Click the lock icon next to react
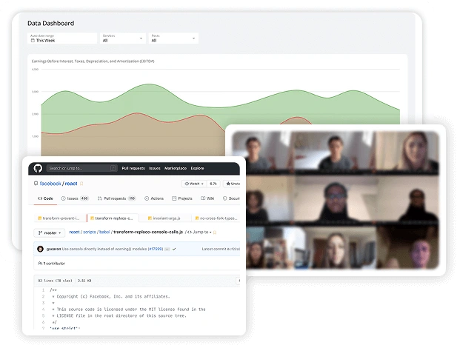 point(83,183)
